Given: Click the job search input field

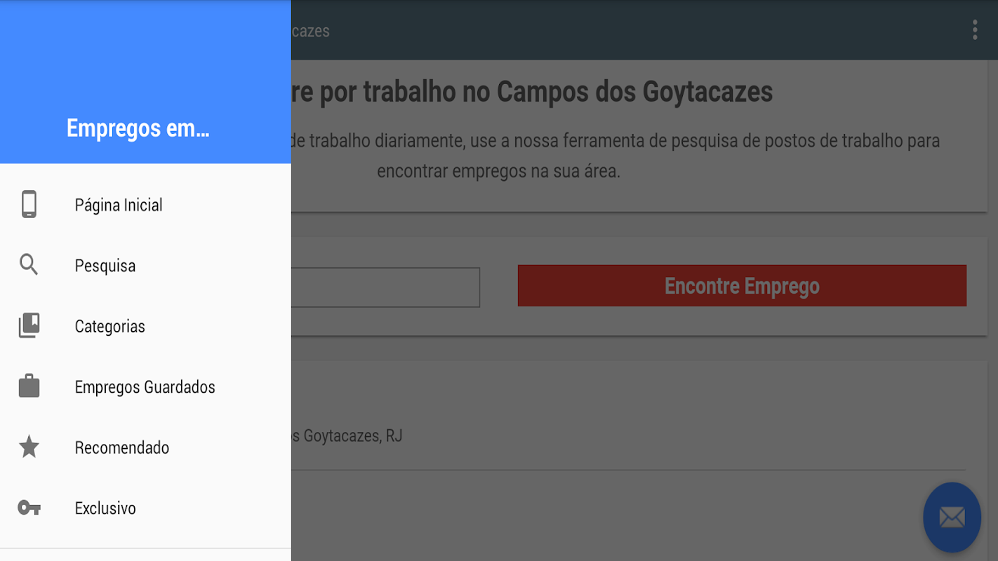Looking at the screenshot, I should (385, 287).
